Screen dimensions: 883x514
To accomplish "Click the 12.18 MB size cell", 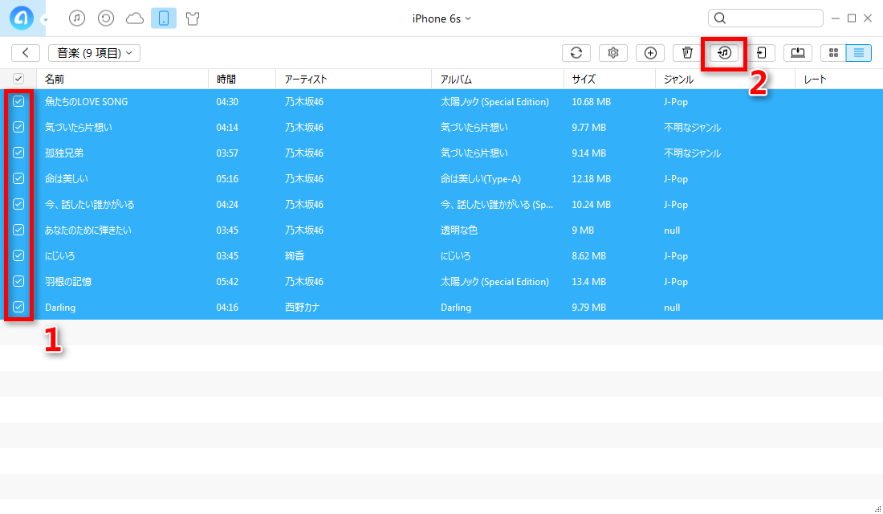I will (592, 178).
